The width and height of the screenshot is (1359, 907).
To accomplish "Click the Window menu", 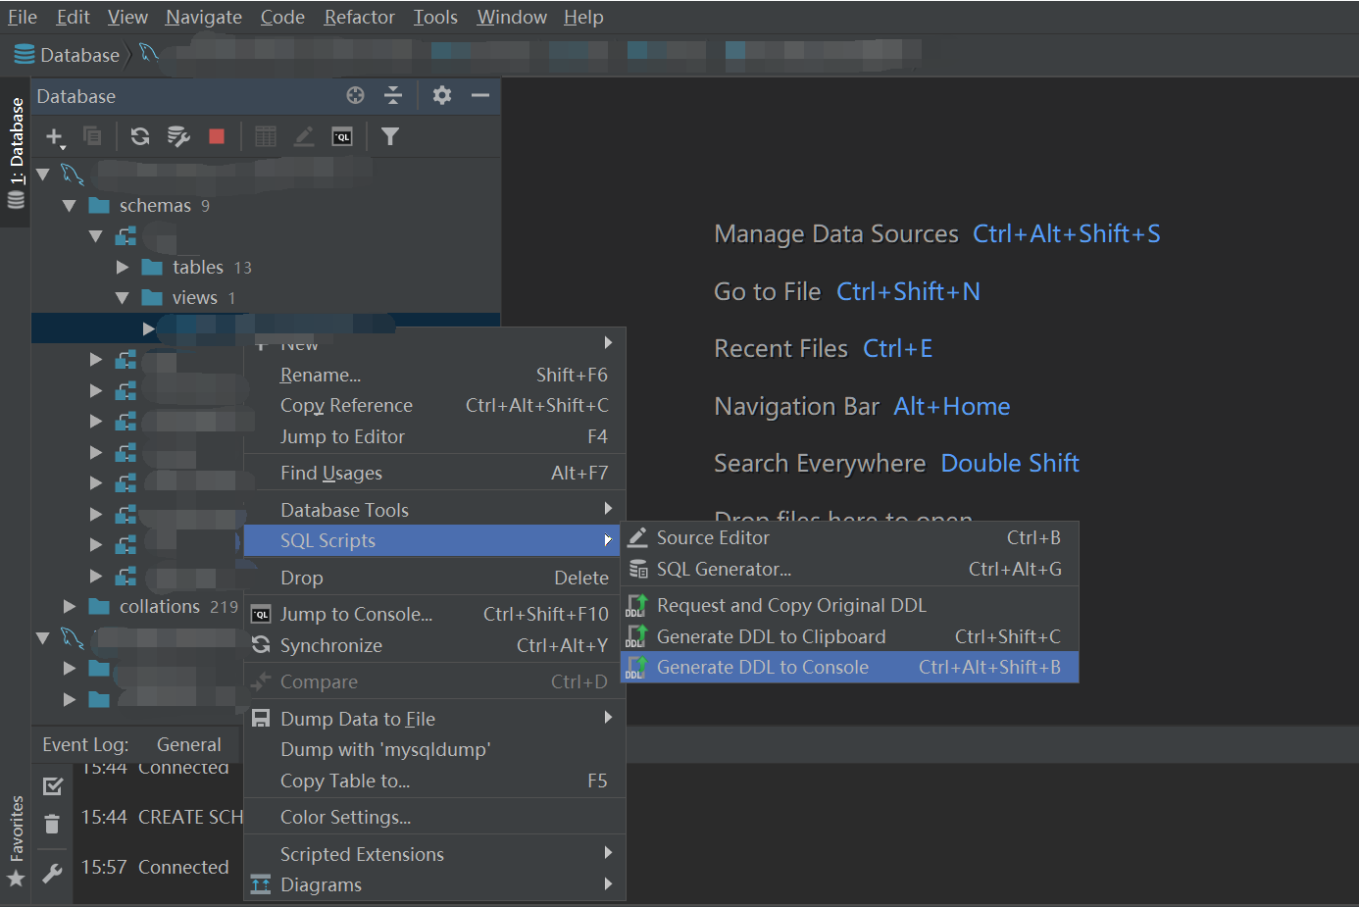I will (512, 17).
